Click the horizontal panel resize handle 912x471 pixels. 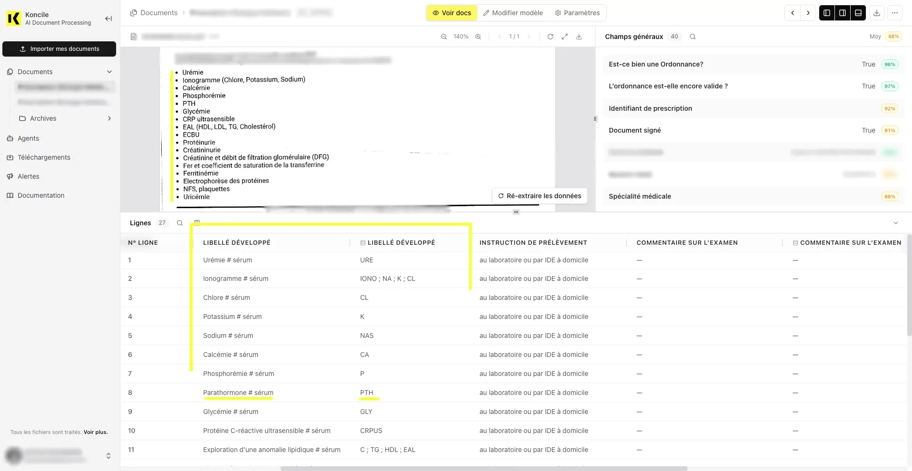pyautogui.click(x=516, y=212)
